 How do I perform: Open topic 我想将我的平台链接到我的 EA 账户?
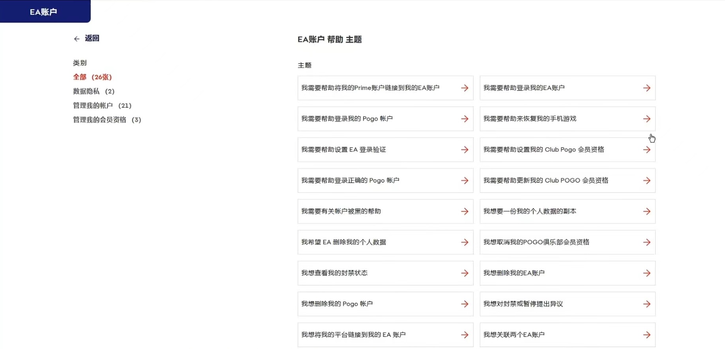[385, 335]
